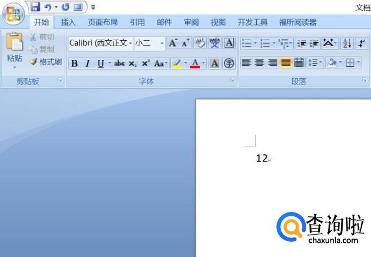Viewport: 371px width, 257px height.
Task: Toggle character shading A icon
Action: [x=214, y=64]
